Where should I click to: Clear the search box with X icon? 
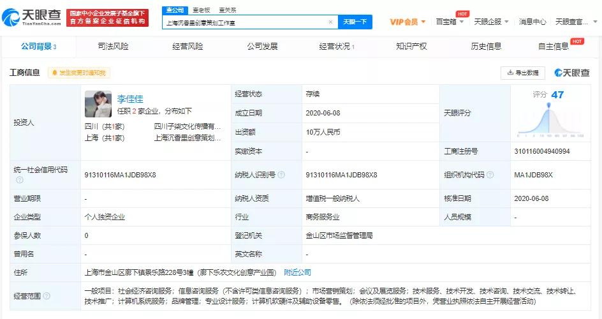coord(330,22)
